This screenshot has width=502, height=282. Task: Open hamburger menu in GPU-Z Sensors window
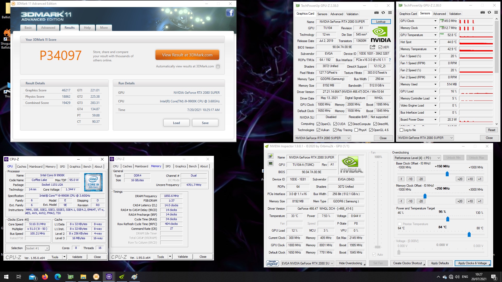496,12
